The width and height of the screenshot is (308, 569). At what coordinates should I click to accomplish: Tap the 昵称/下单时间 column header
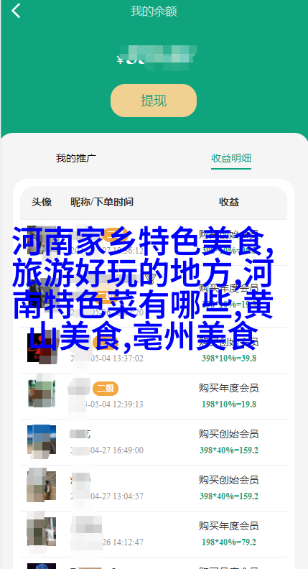(101, 202)
